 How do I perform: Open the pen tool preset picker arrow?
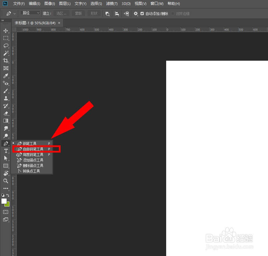point(14,14)
